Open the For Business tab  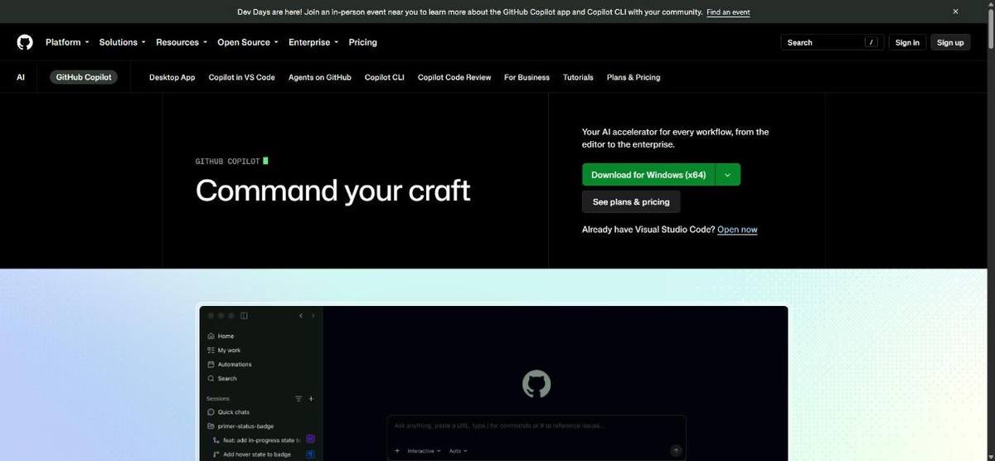[527, 77]
